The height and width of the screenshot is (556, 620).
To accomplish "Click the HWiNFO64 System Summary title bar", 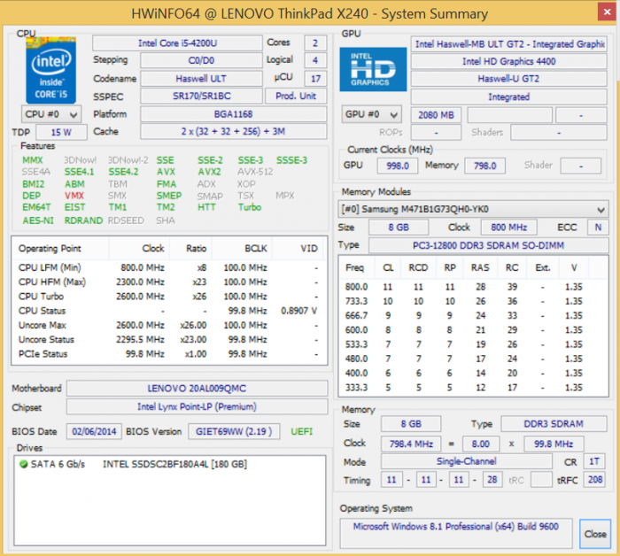I will 310,13.
